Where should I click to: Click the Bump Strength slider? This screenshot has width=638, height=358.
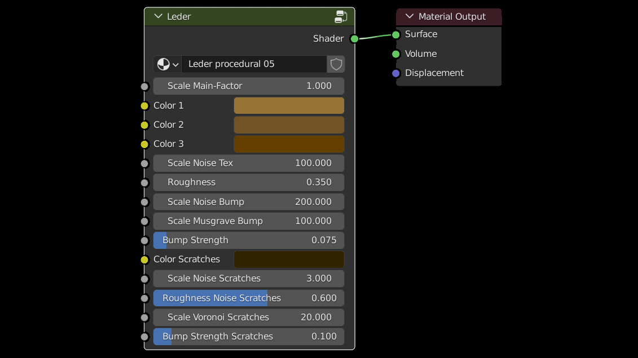point(249,240)
